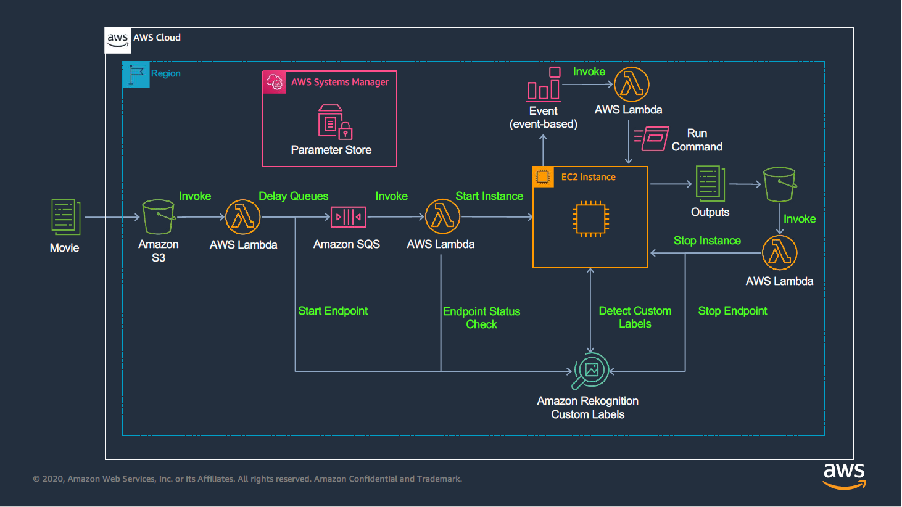
Task: Click the "Start Instance" label
Action: point(489,196)
